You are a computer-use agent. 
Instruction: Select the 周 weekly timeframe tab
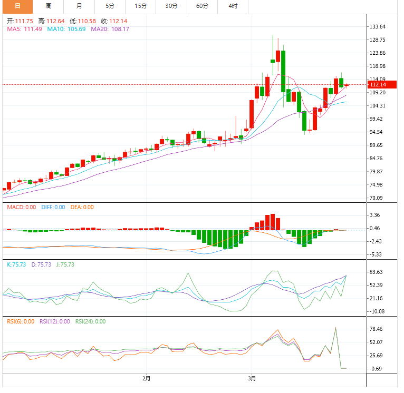coord(49,6)
